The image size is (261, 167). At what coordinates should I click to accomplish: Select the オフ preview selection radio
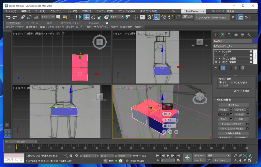tap(221, 82)
